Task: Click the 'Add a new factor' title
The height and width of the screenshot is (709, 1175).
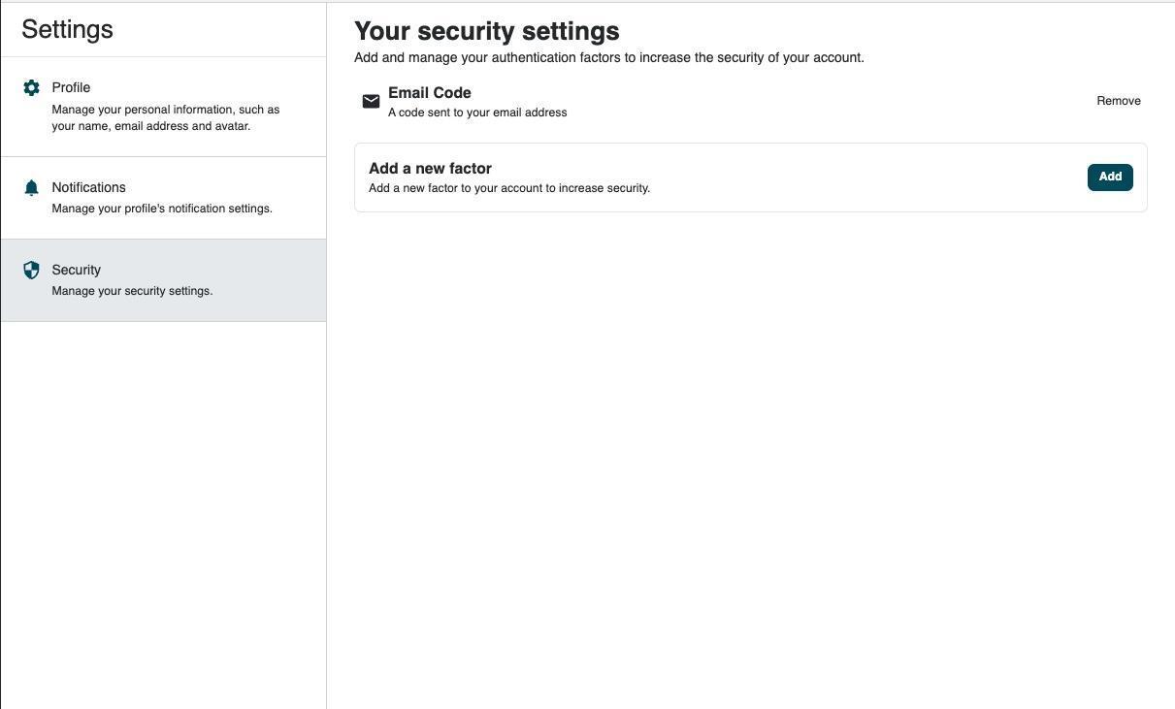Action: [430, 169]
